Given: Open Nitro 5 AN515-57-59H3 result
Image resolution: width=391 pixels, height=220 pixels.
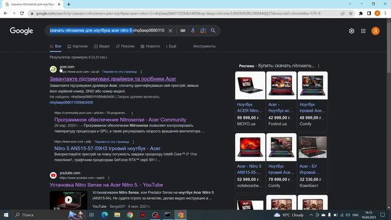Looking at the screenshot, I should [x=108, y=148].
